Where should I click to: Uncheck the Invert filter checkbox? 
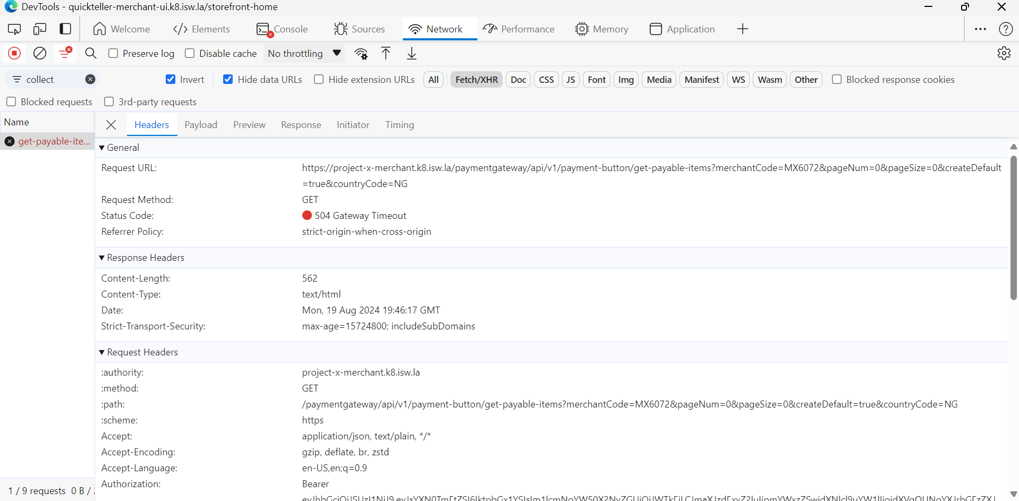[171, 79]
